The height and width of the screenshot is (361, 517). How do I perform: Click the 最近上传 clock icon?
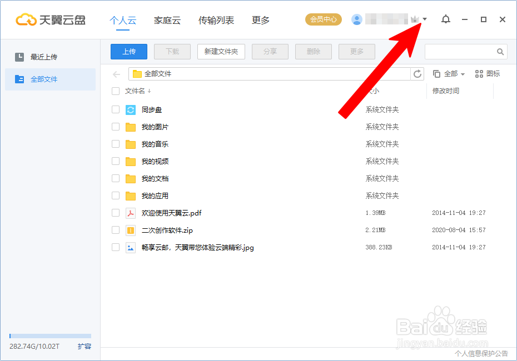[19, 57]
